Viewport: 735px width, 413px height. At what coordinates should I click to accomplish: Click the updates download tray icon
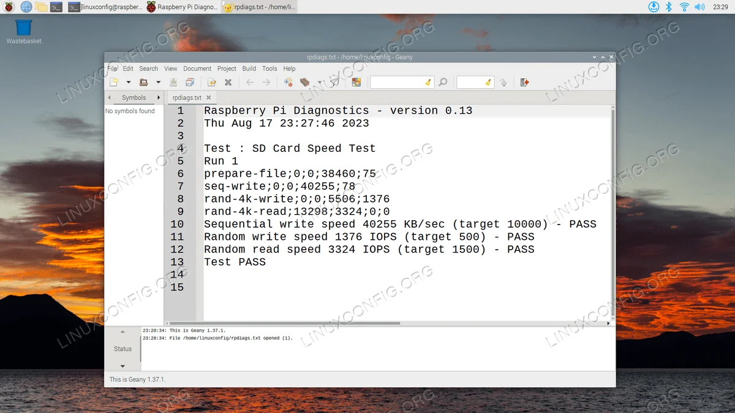click(x=654, y=7)
